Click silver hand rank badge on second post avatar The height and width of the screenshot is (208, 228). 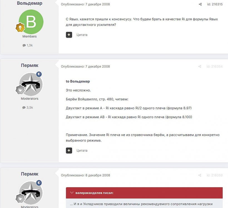(x=20, y=90)
